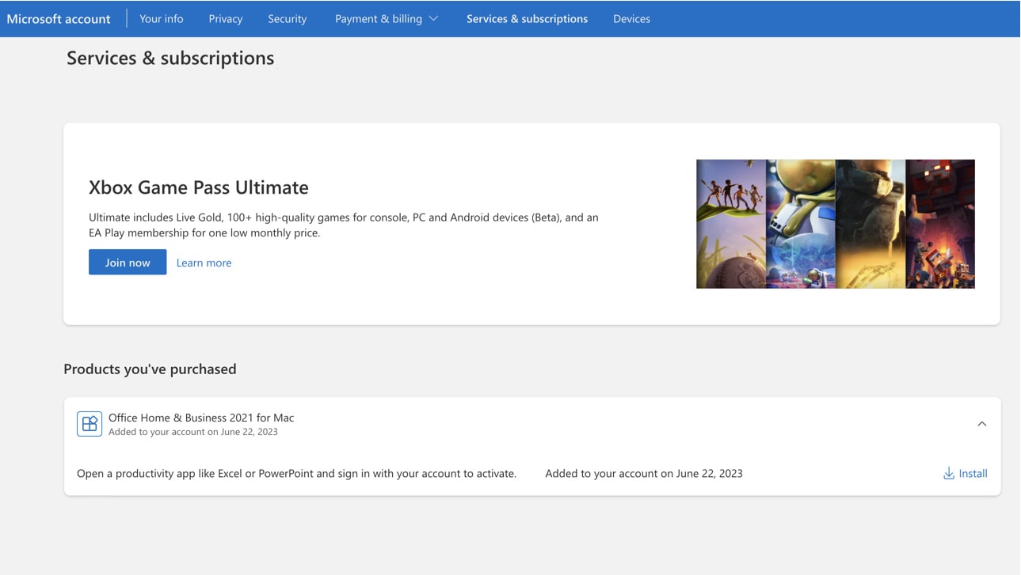Image resolution: width=1021 pixels, height=575 pixels.
Task: Click the download arrow icon beside Install
Action: [948, 474]
